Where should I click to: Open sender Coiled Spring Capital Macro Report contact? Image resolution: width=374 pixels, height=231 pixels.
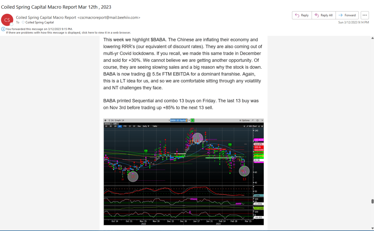click(78, 17)
